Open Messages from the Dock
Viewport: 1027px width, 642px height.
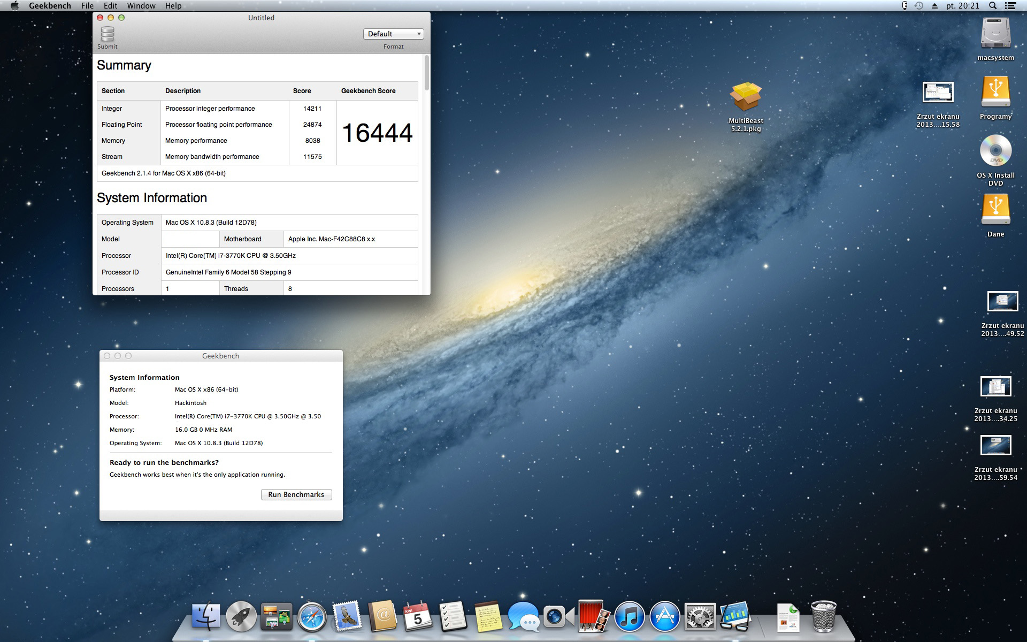524,617
